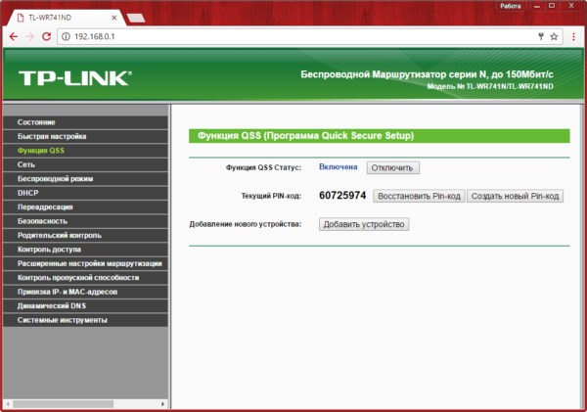Open Быстрая настройка menu item
Screen dimensions: 587x412
pos(85,136)
